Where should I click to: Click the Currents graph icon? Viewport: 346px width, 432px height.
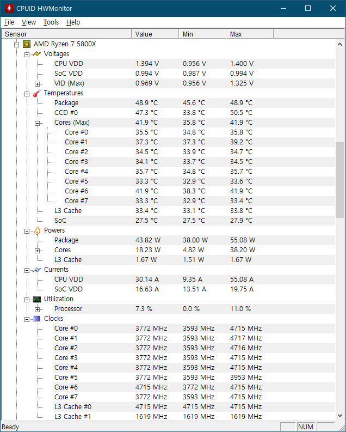(x=37, y=270)
